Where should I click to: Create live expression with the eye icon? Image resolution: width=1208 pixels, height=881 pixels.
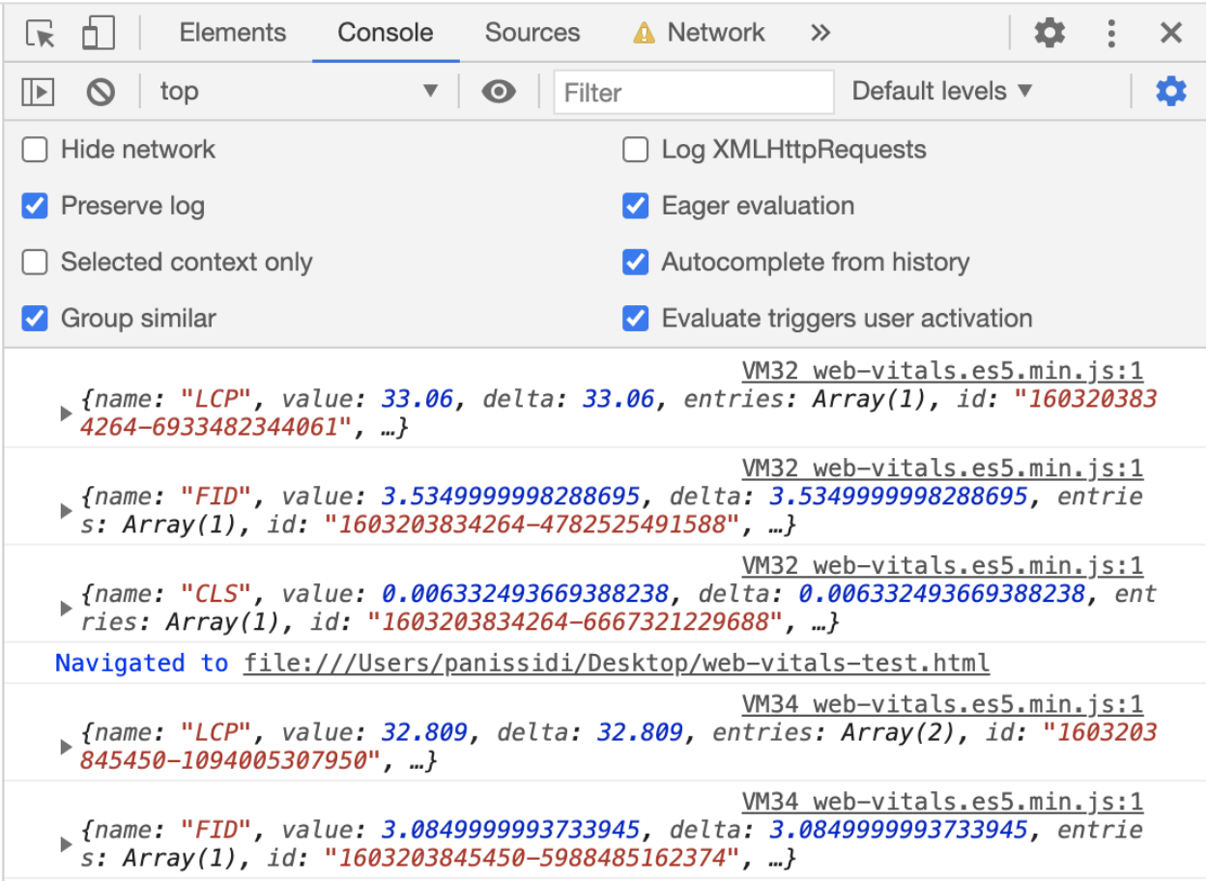[499, 92]
